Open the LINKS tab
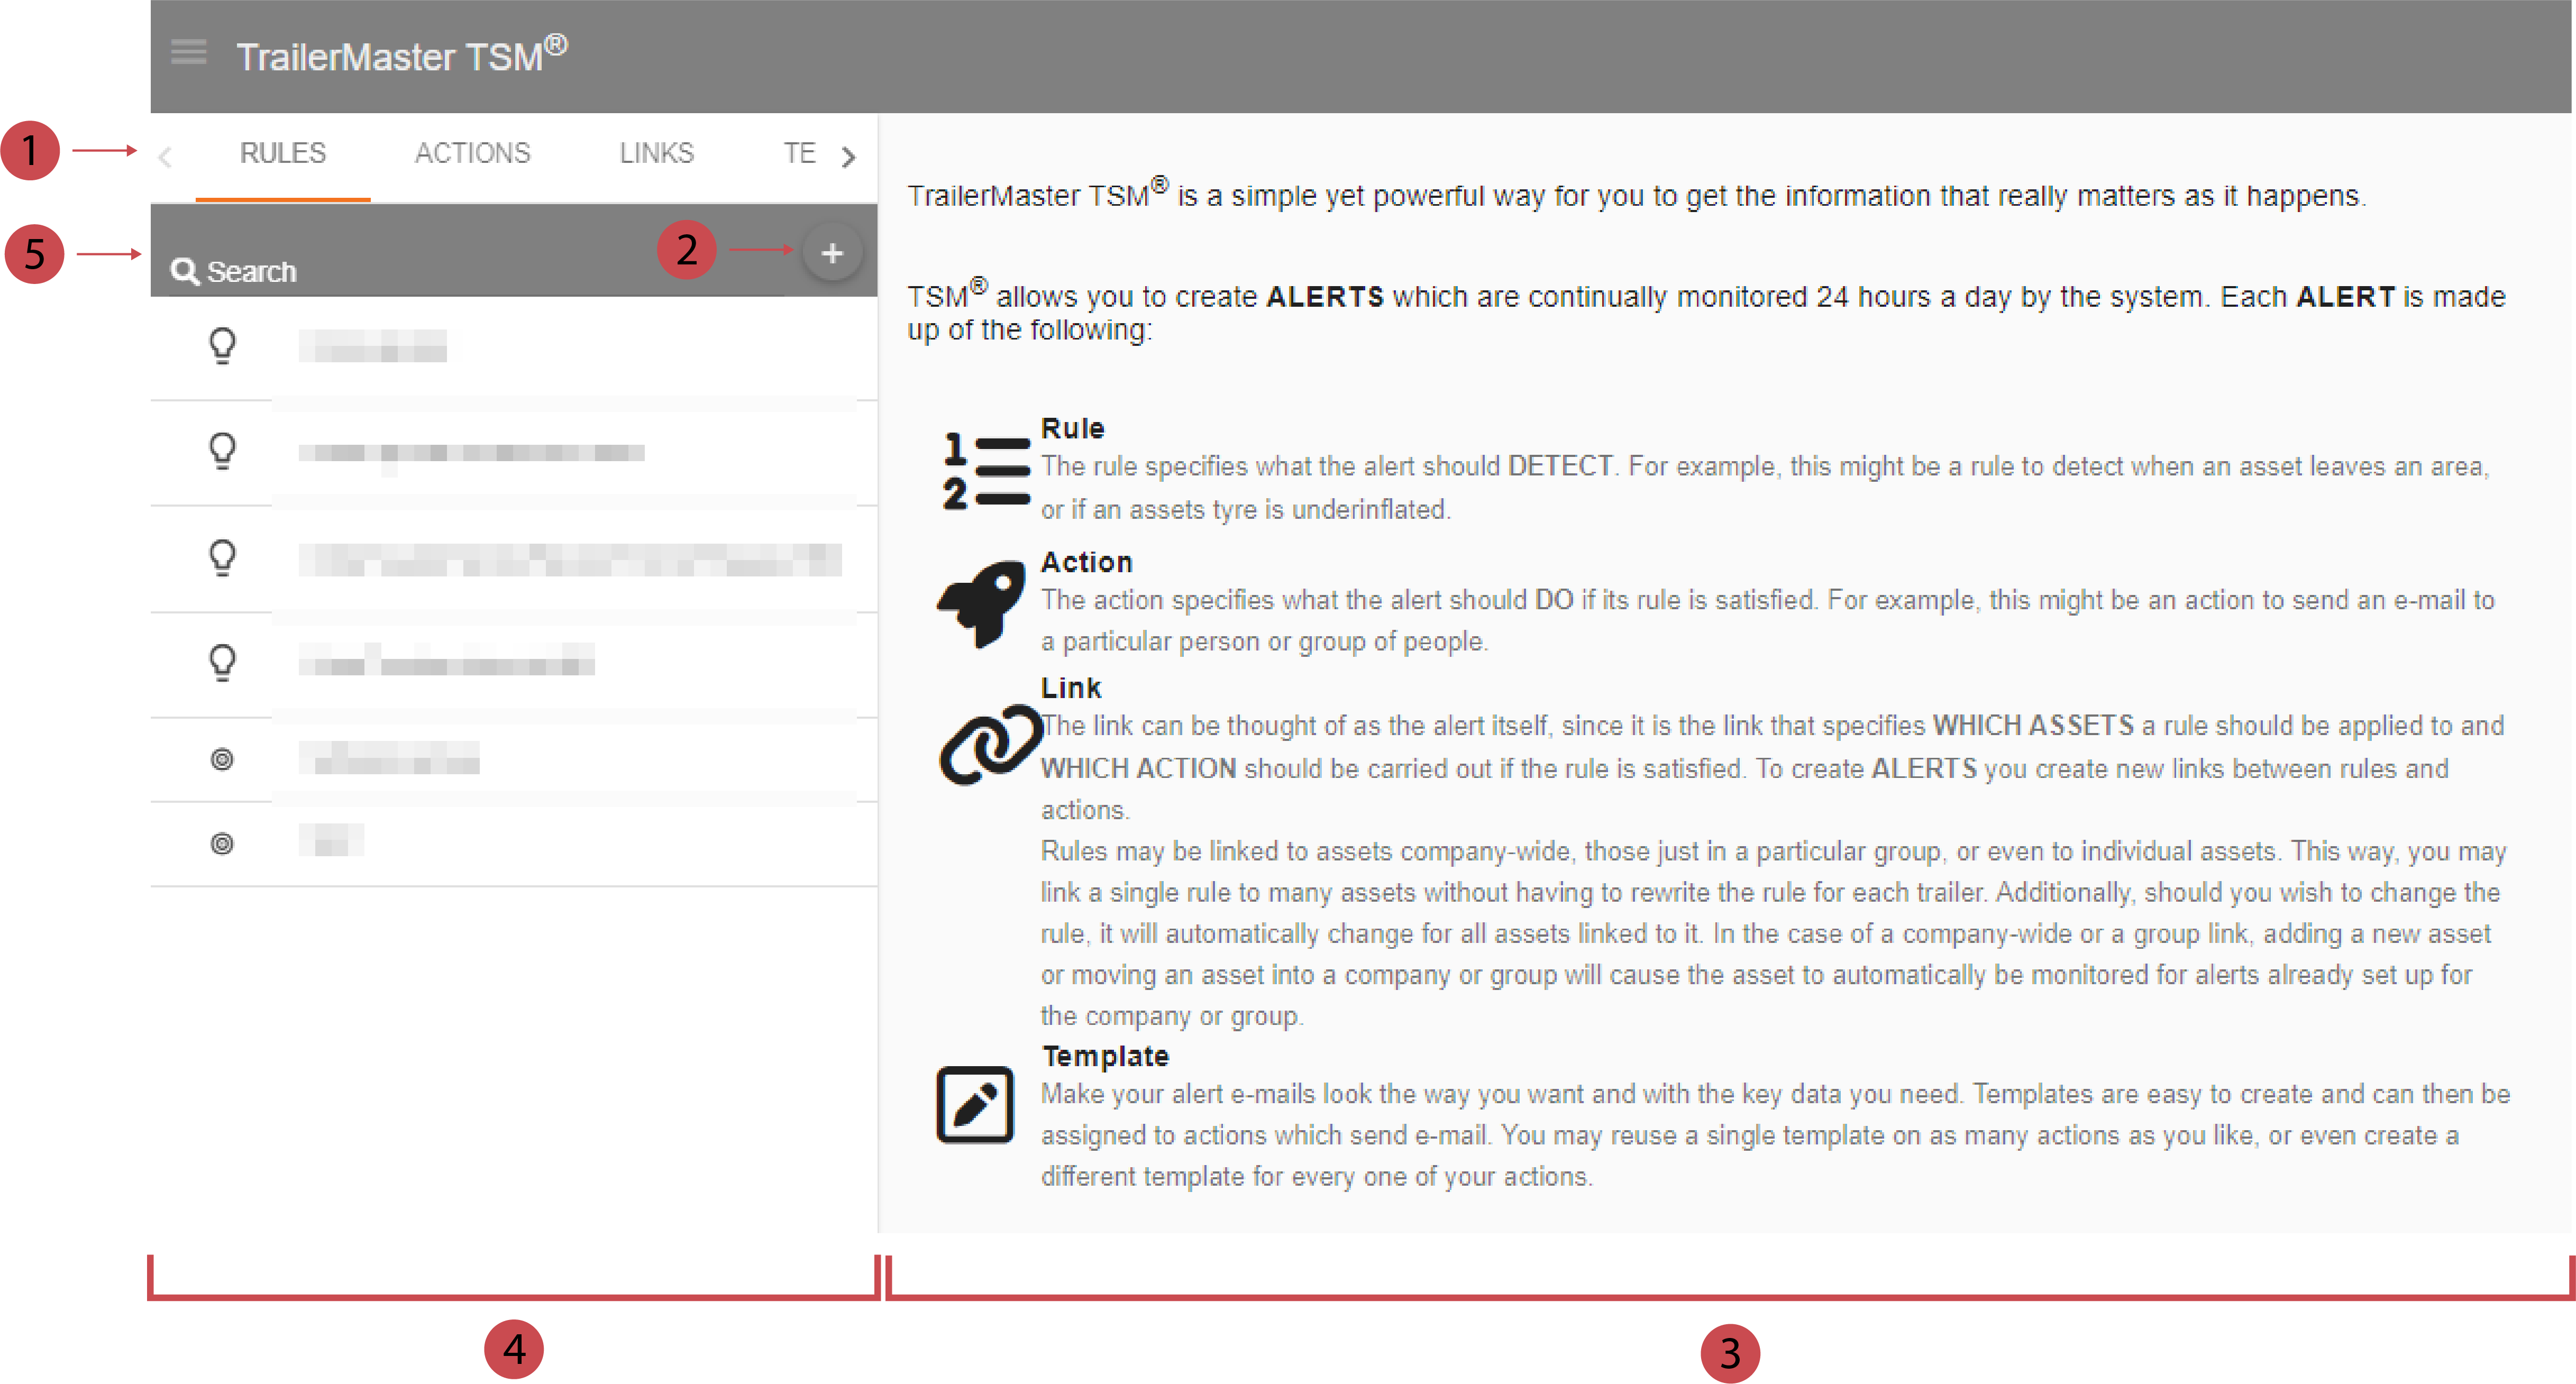Screen dimensions: 2576x1384 tap(656, 153)
